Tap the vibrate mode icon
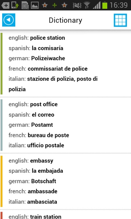The image size is (131, 219). pyautogui.click(x=77, y=5)
